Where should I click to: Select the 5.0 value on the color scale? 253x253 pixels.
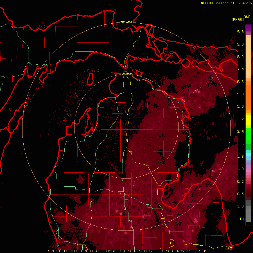240,107
